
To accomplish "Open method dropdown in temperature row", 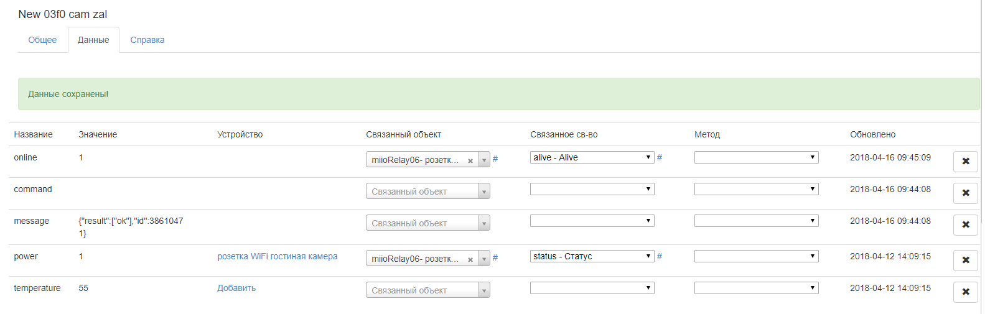I will (756, 289).
